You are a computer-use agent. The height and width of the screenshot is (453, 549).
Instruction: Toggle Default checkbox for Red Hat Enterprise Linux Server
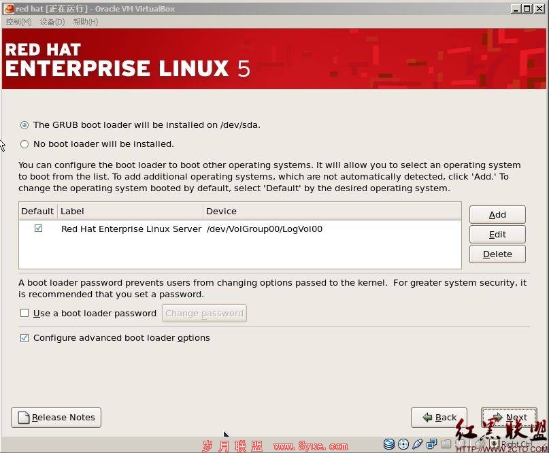coord(38,229)
